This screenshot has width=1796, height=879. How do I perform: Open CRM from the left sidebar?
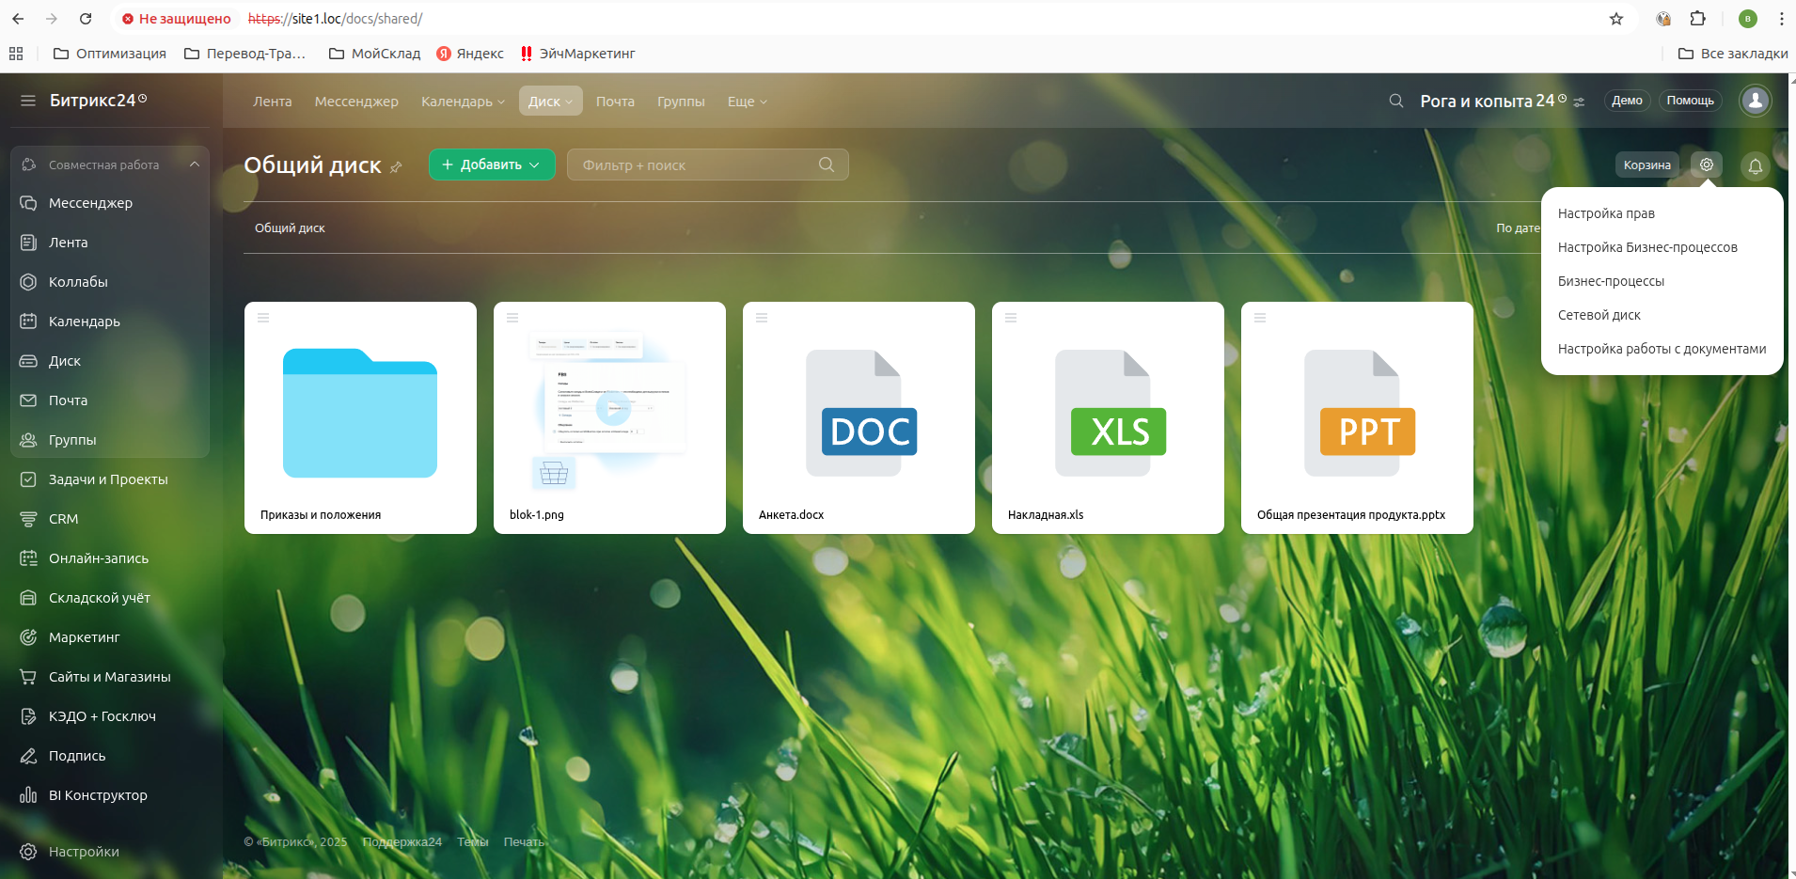(63, 519)
